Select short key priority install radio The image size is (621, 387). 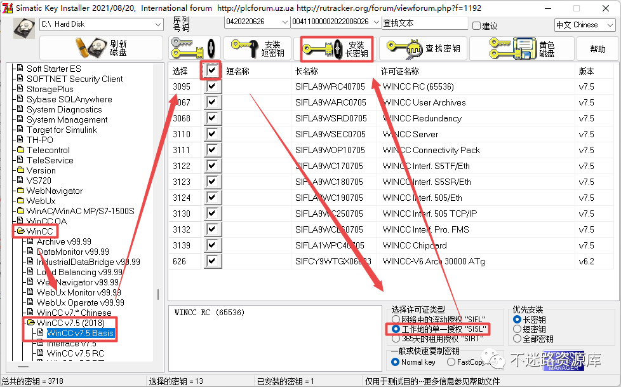click(517, 329)
